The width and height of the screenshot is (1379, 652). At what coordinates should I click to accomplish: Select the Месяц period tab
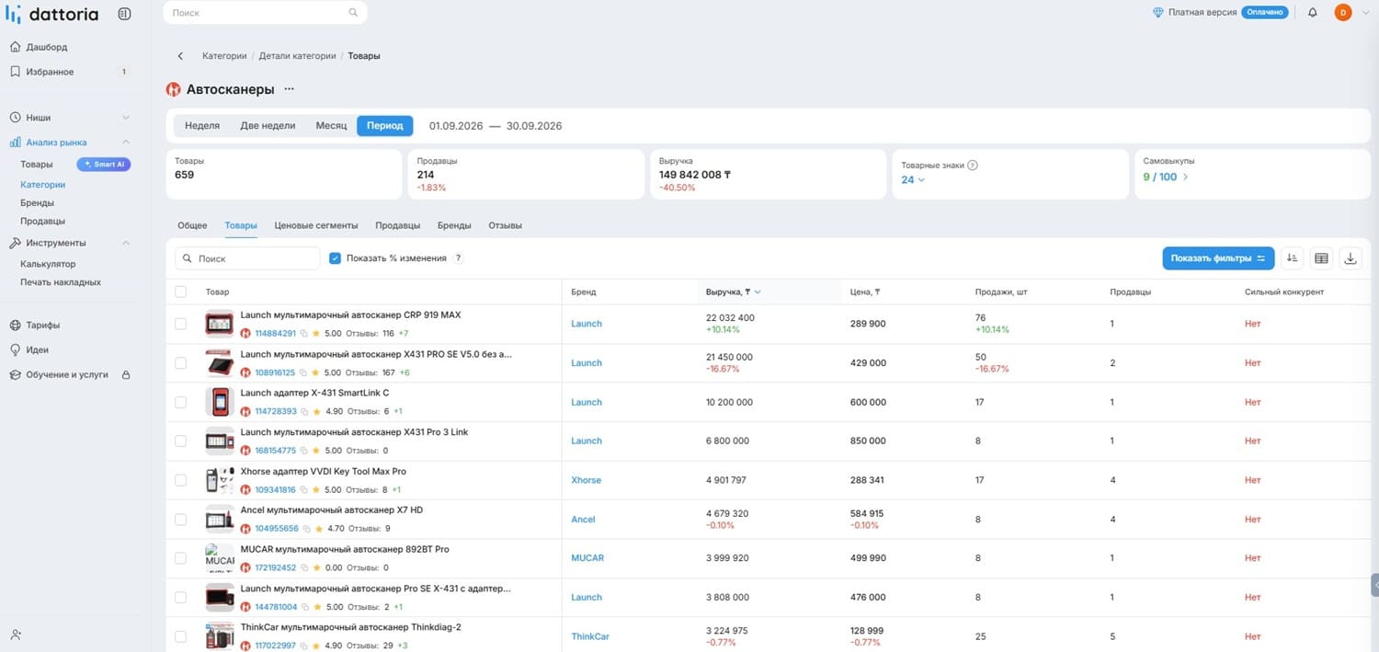tap(331, 125)
